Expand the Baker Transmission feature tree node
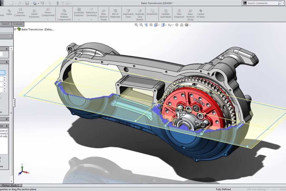The height and width of the screenshot is (191, 286). 15,29
